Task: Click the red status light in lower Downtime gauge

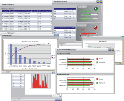Action: [95, 28]
